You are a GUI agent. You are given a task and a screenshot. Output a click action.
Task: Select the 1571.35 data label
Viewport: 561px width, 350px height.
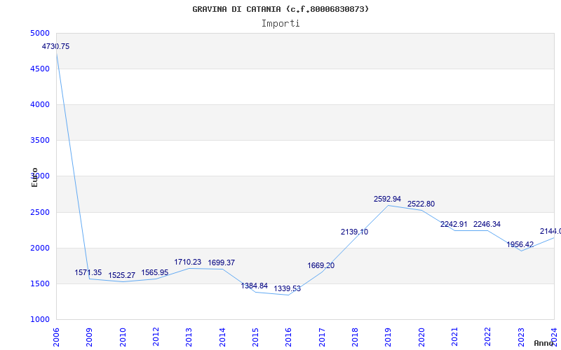click(88, 272)
